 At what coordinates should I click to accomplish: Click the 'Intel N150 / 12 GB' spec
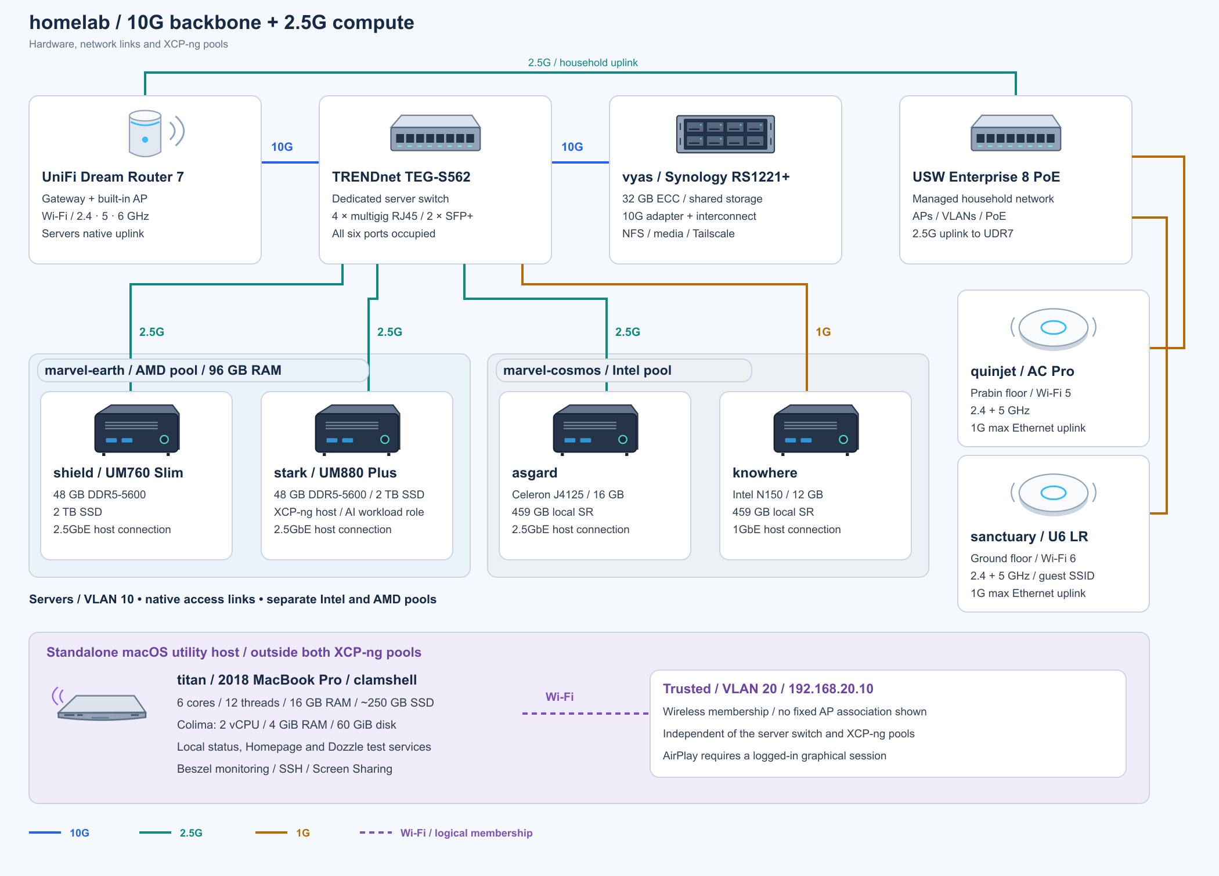778,494
